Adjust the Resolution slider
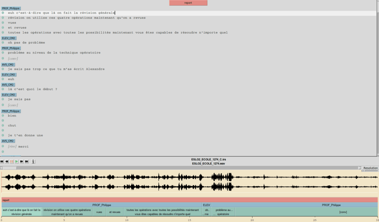This screenshot has height=222, width=379. (363, 171)
